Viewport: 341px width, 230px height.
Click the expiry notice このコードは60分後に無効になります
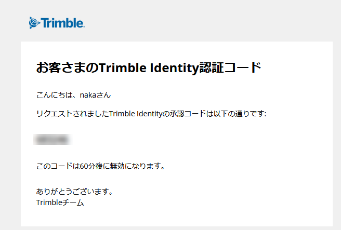100,166
